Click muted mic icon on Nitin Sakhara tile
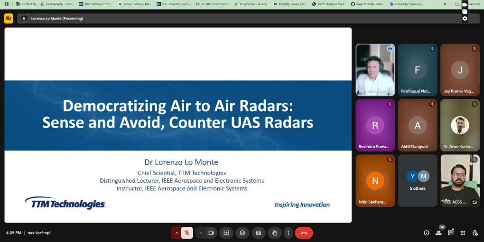 [390, 159]
